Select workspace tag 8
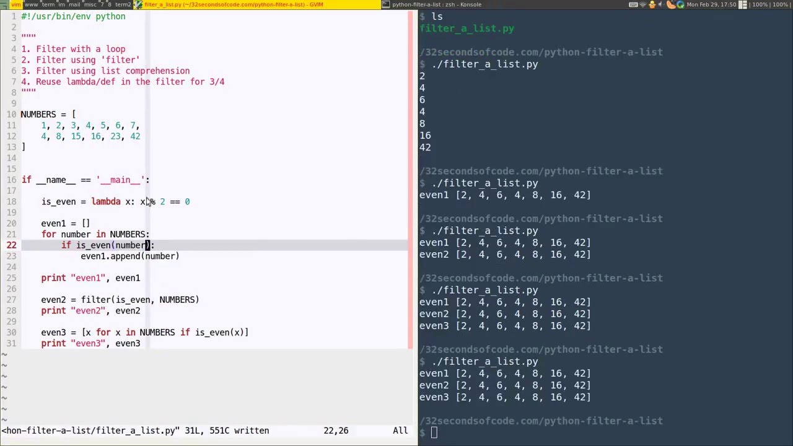The height and width of the screenshot is (446, 793). click(x=110, y=4)
